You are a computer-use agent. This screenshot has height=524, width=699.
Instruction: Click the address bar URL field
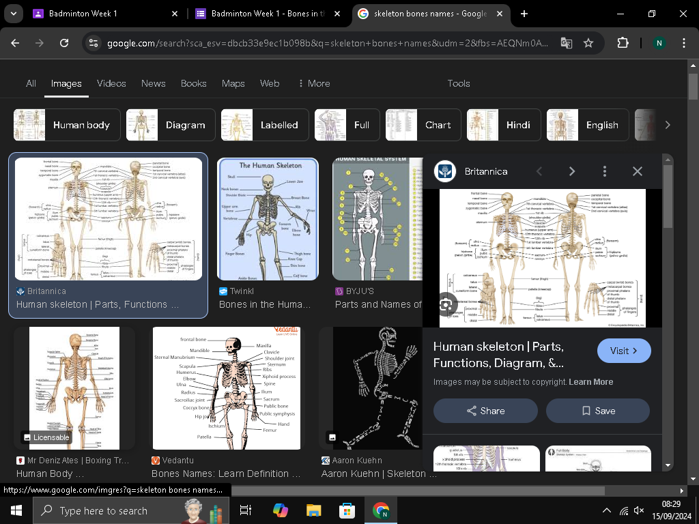(x=327, y=43)
